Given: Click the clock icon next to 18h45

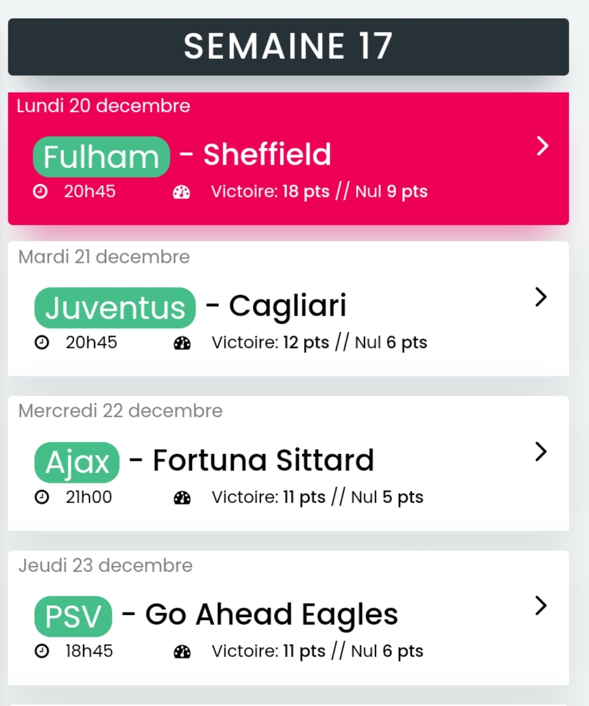Looking at the screenshot, I should tap(42, 651).
